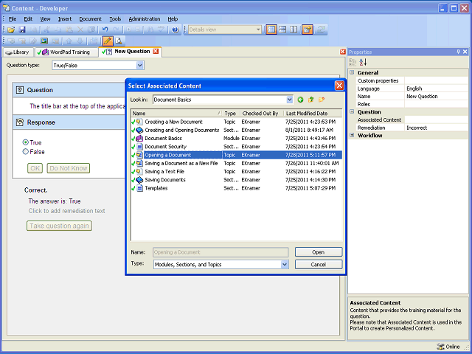Image resolution: width=472 pixels, height=354 pixels.
Task: Click the picture image icon in second toolbar
Action: tap(44, 41)
